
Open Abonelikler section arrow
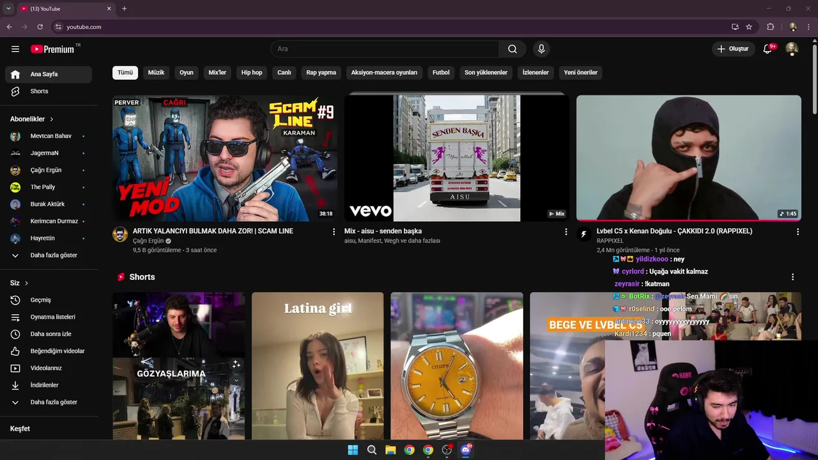52,119
